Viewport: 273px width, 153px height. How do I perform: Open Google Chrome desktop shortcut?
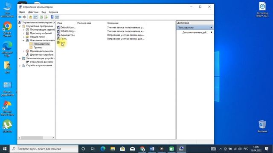(x=7, y=29)
